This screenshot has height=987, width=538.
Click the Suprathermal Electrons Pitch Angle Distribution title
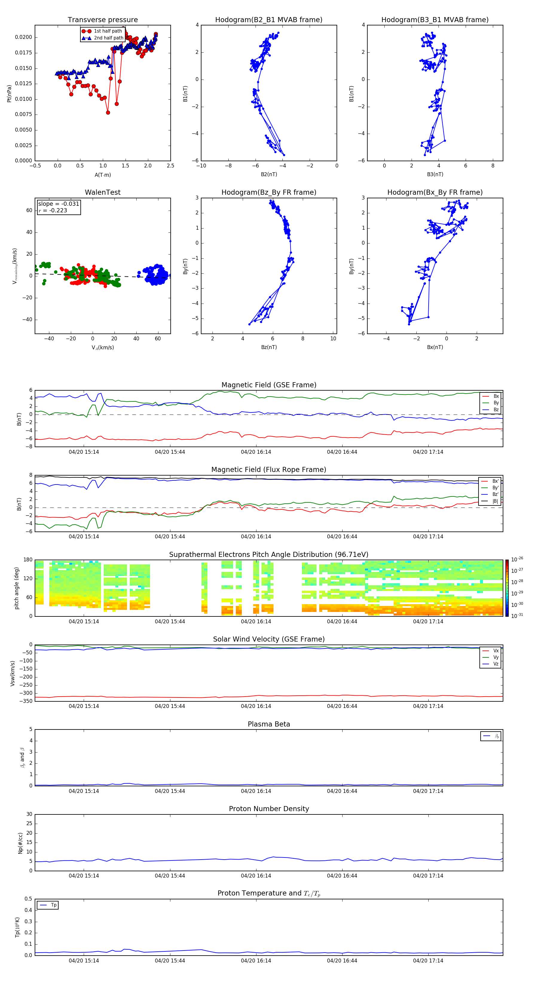point(269,555)
